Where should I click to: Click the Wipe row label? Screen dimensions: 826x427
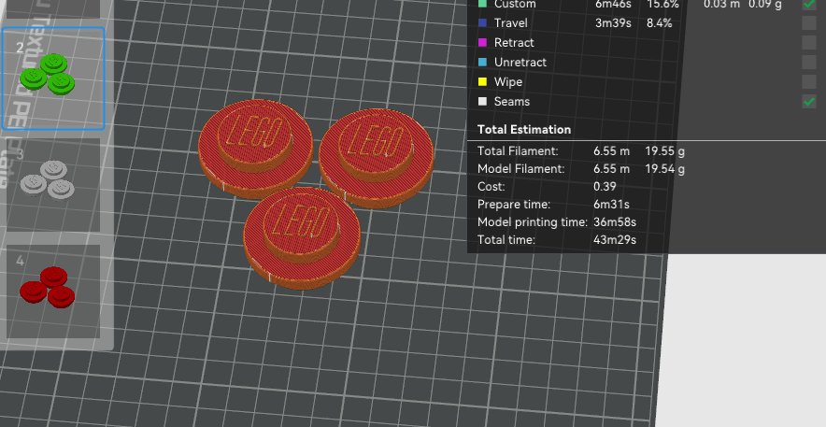coord(507,82)
